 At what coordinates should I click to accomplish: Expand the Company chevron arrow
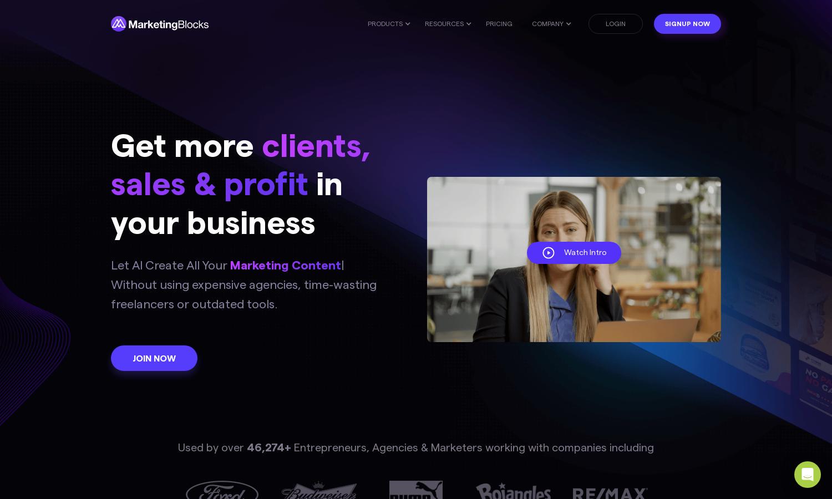point(569,24)
